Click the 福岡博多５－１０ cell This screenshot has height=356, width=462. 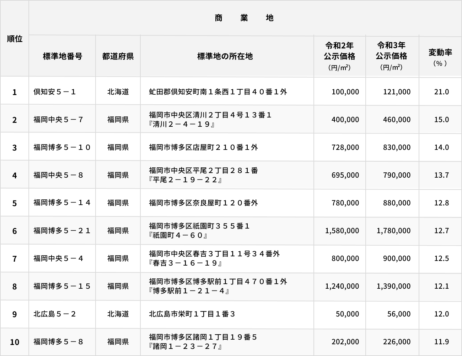(x=62, y=147)
